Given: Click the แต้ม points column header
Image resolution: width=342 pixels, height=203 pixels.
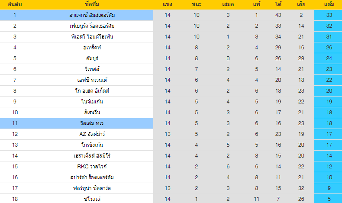Looking at the screenshot, I should click(x=329, y=4).
